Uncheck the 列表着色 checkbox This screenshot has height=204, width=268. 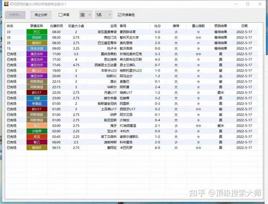120,15
